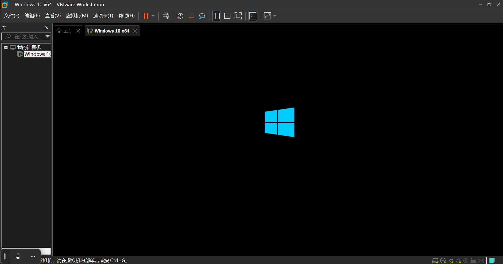This screenshot has width=503, height=264.
Task: Revert VM to previous snapshot
Action: pos(191,16)
